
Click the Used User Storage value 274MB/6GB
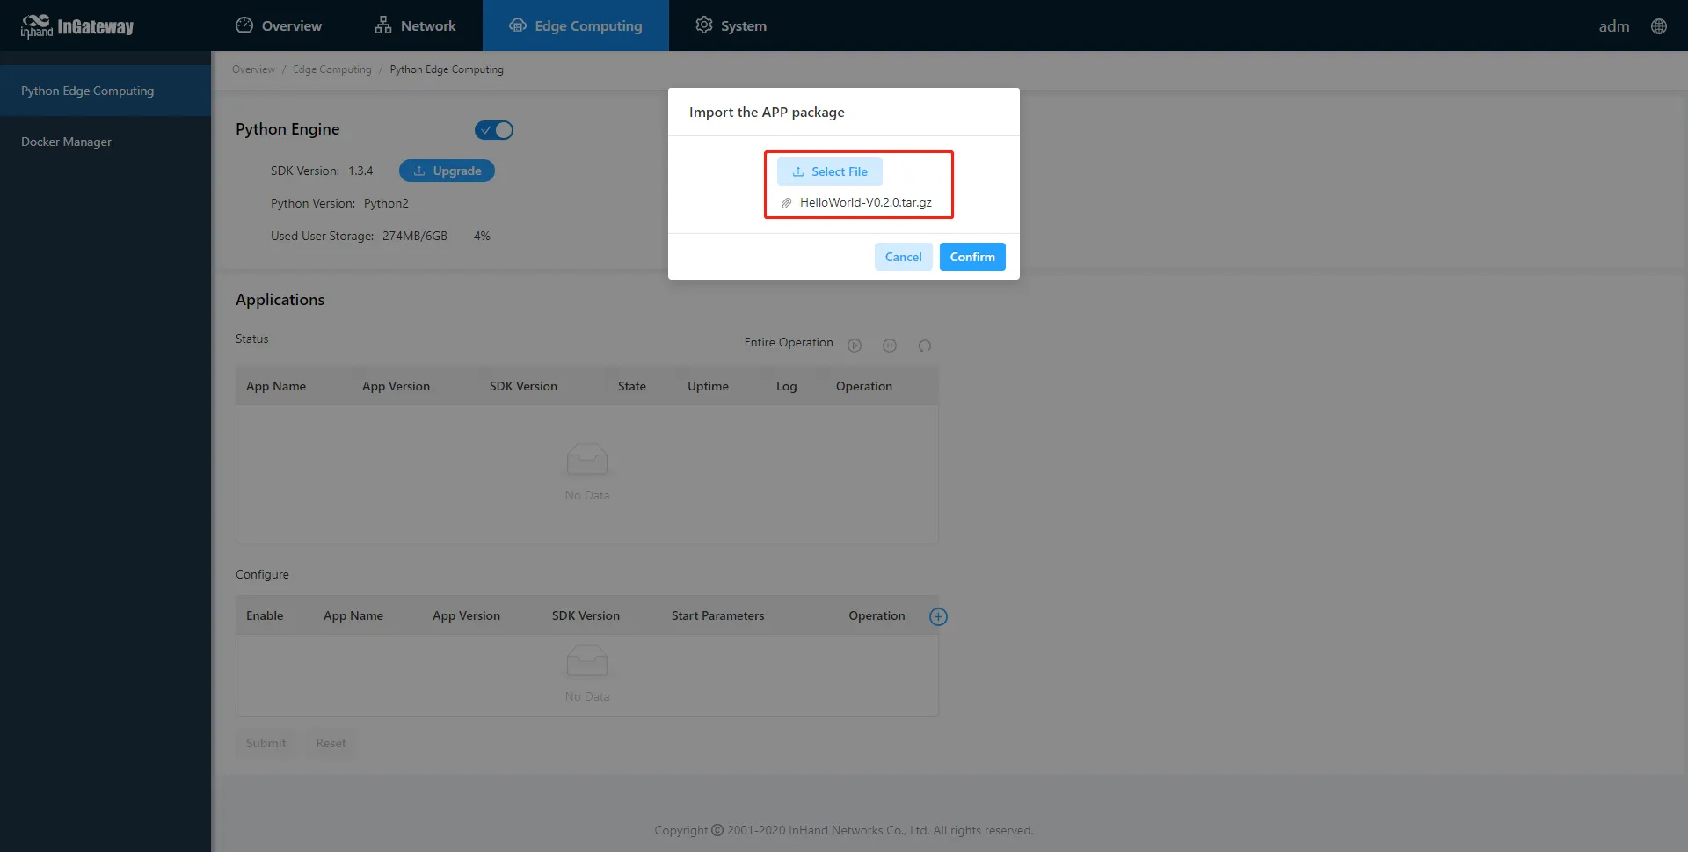415,236
